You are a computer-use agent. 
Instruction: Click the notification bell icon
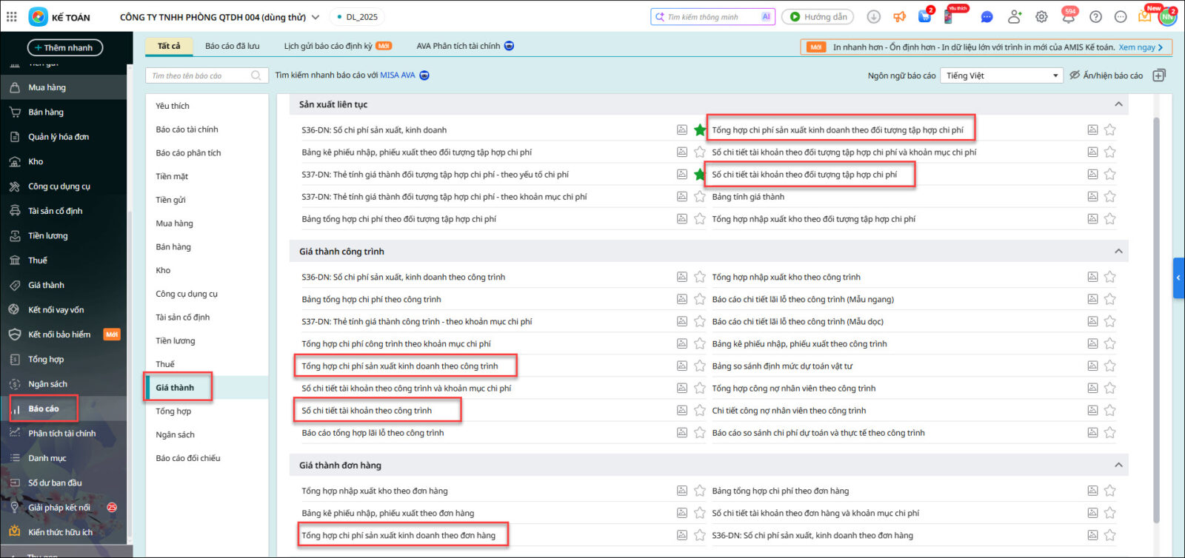1068,17
